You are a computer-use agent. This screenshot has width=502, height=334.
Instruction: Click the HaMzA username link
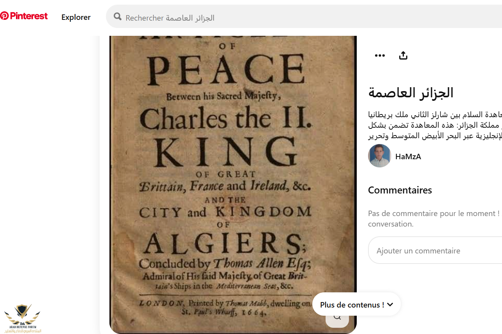click(x=408, y=156)
